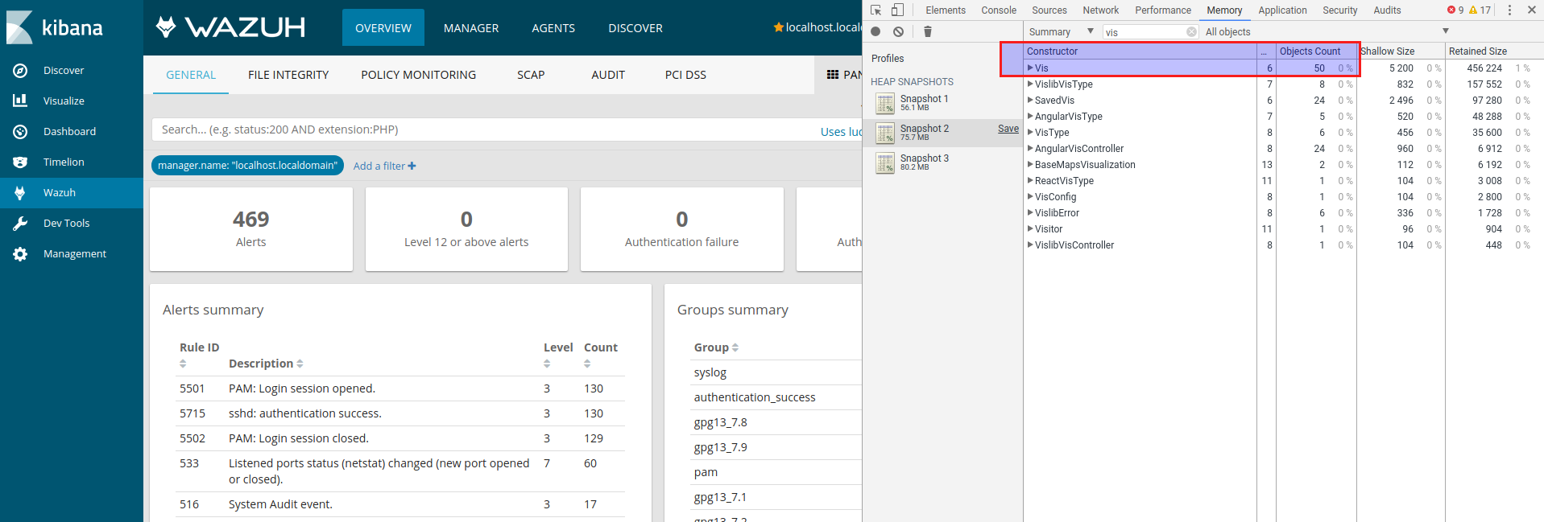Expand the Vis constructor row

1030,68
